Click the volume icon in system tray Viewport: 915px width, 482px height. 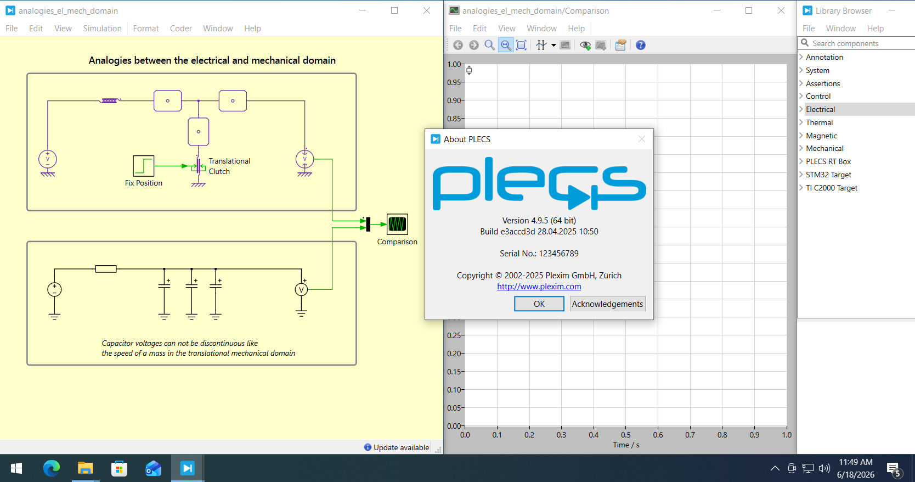824,468
